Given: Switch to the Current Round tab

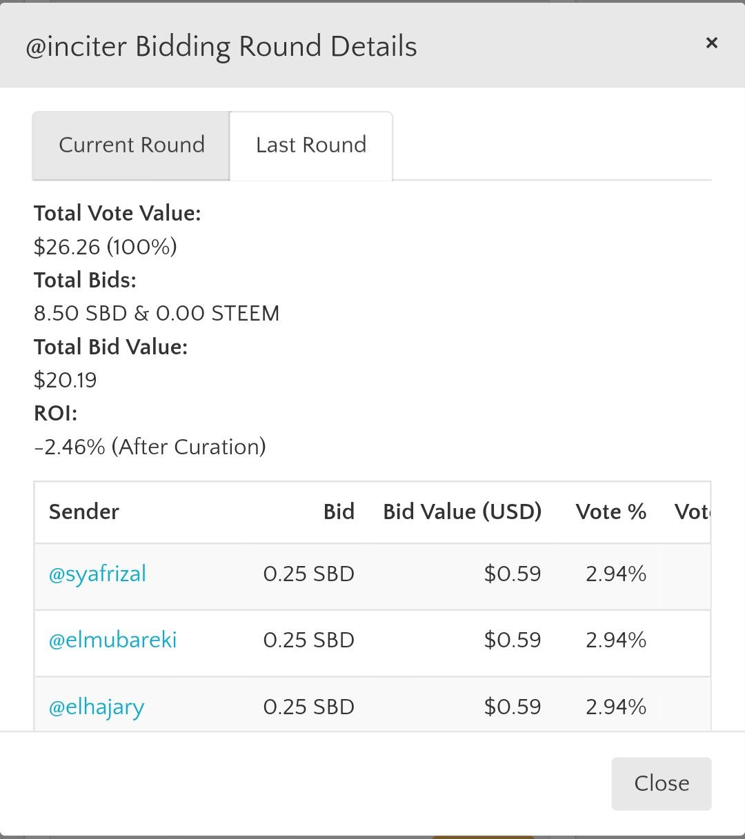Looking at the screenshot, I should (x=131, y=145).
